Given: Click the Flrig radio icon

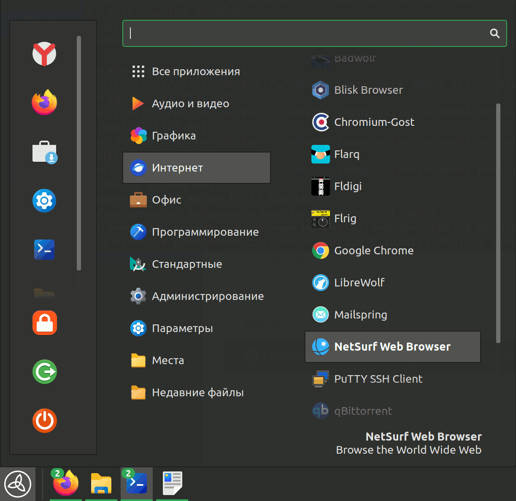Looking at the screenshot, I should (321, 218).
